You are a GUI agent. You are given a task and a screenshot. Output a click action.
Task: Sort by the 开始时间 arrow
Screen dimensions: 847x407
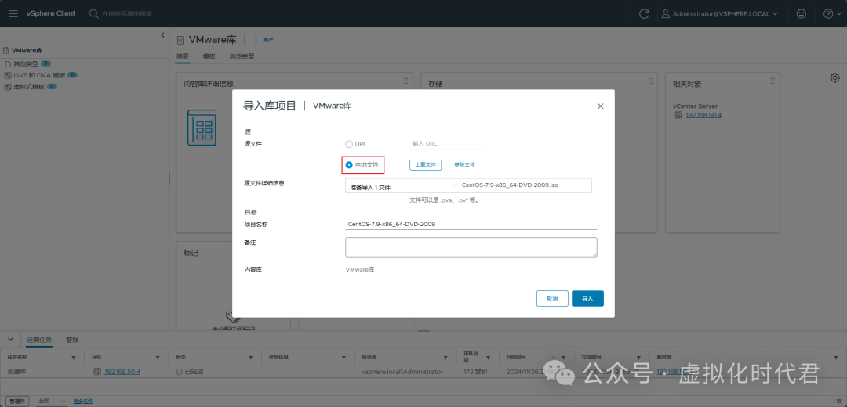(554, 357)
